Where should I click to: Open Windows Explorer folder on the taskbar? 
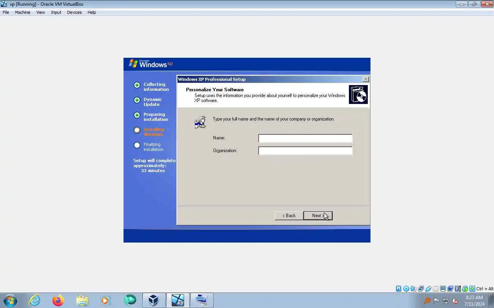[82, 300]
